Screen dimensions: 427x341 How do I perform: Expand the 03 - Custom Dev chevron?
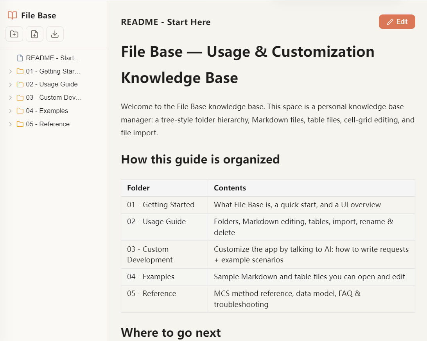[10, 97]
